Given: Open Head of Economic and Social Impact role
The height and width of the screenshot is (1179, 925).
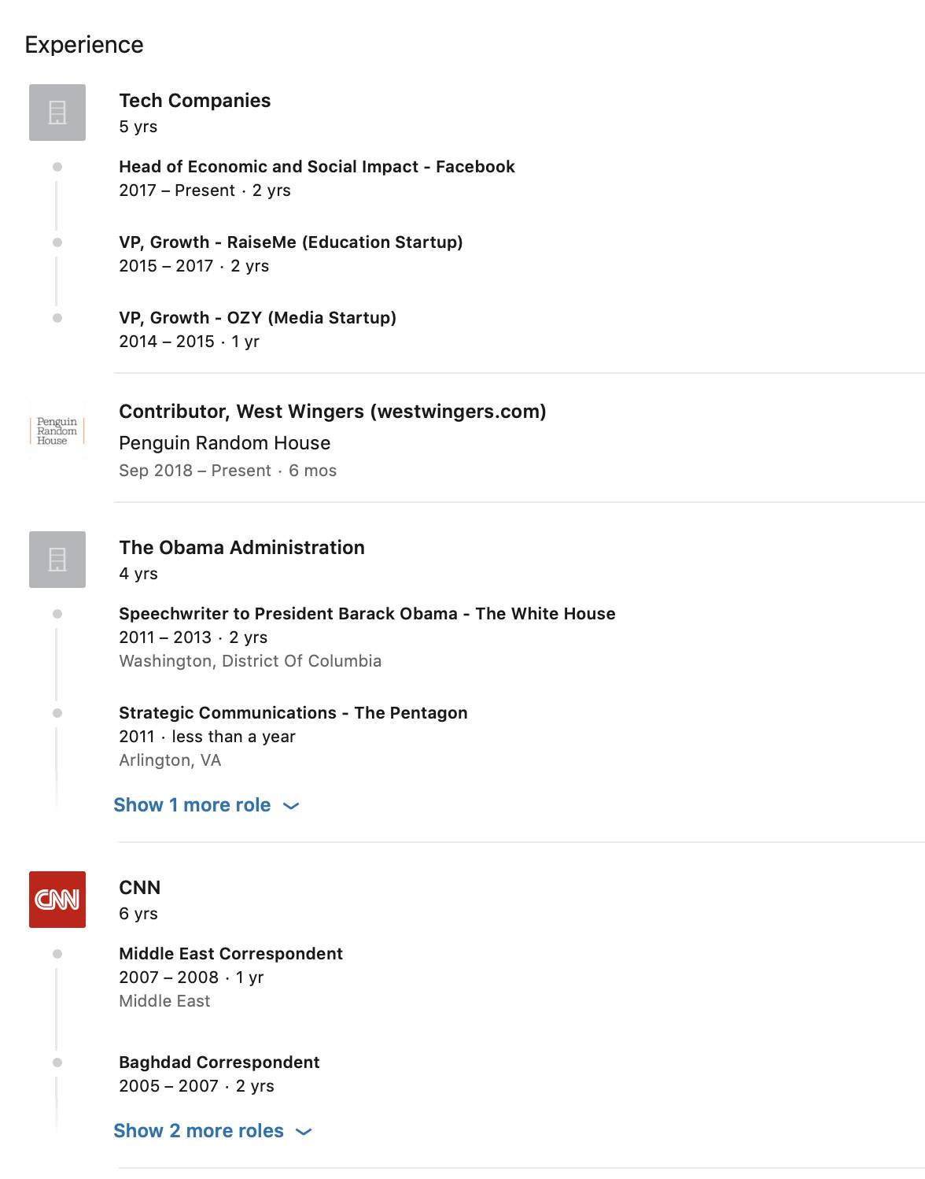Looking at the screenshot, I should 317,167.
